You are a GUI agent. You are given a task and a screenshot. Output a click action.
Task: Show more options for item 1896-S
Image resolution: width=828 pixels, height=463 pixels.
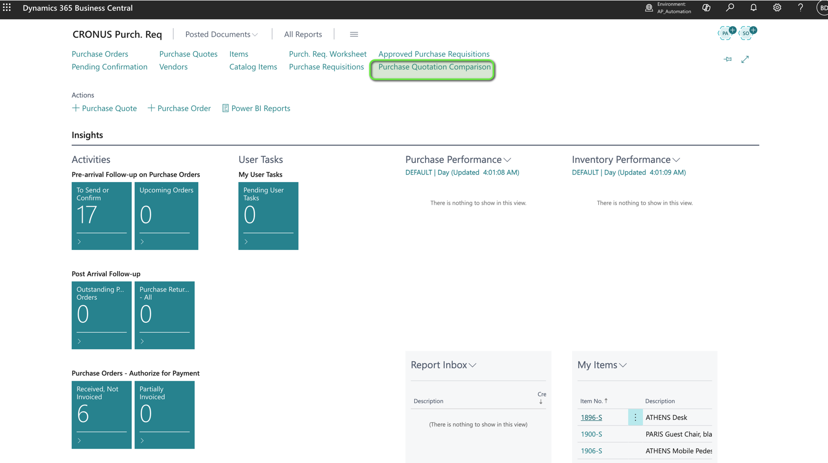(635, 417)
